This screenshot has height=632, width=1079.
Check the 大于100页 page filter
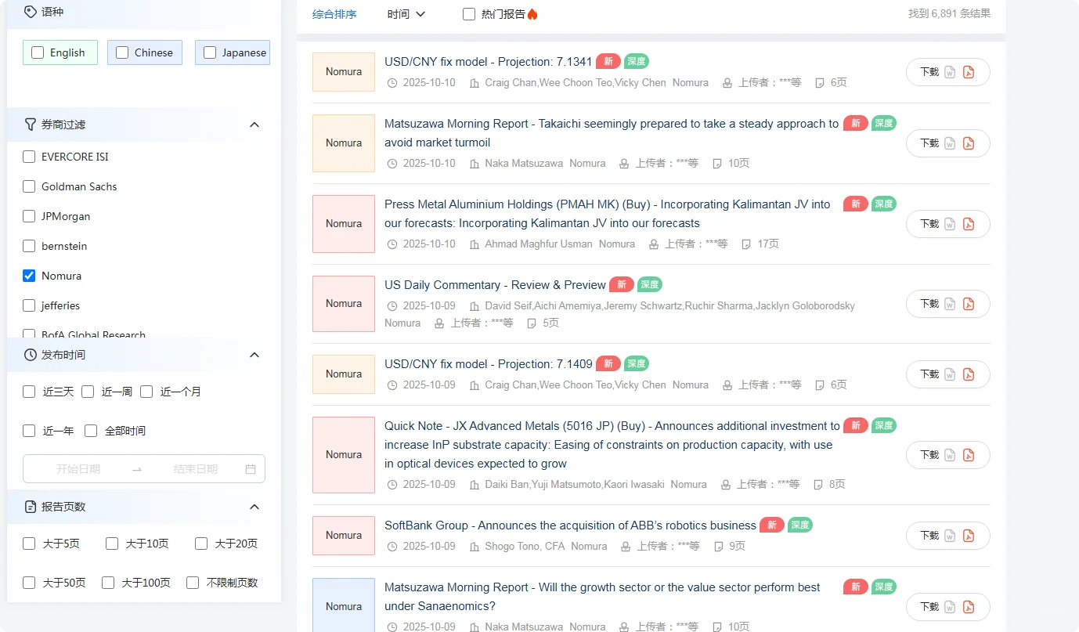click(108, 583)
